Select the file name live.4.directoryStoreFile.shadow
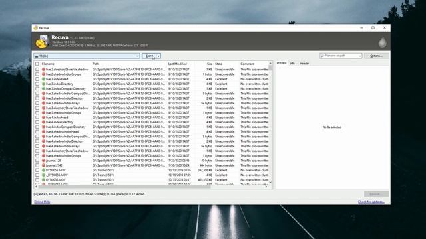 pos(67,151)
